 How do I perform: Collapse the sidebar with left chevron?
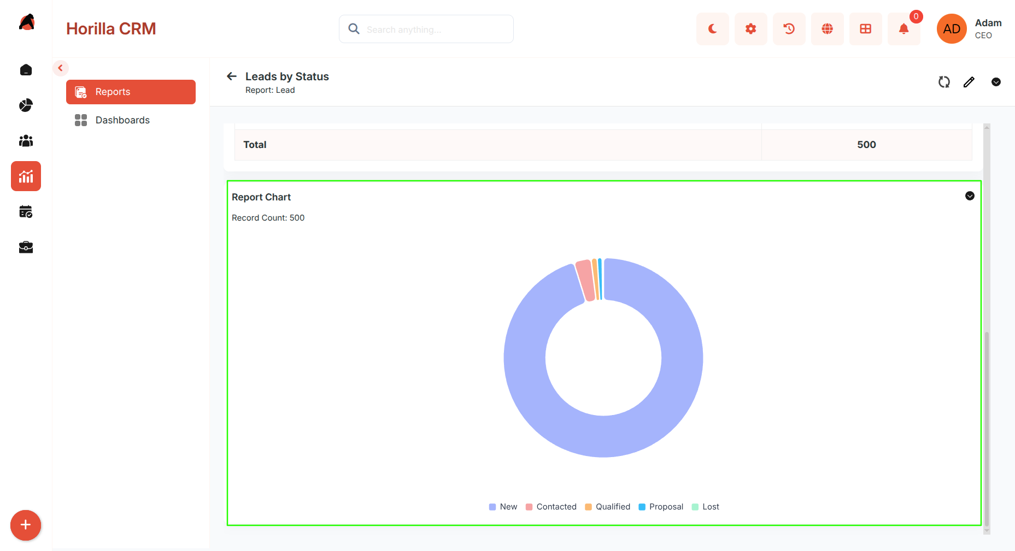pos(61,68)
